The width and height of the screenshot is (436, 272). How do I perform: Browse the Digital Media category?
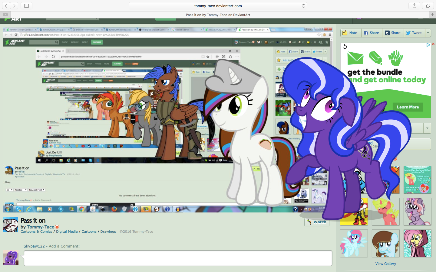coord(67,232)
